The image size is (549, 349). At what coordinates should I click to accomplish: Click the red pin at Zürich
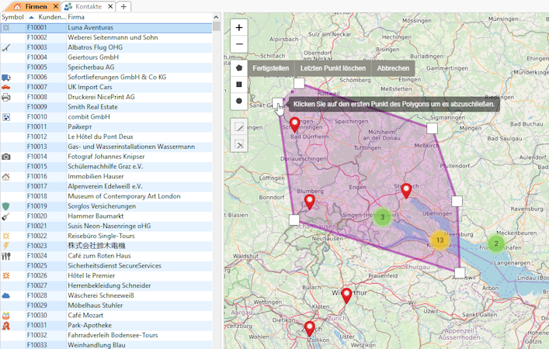pyautogui.click(x=310, y=329)
